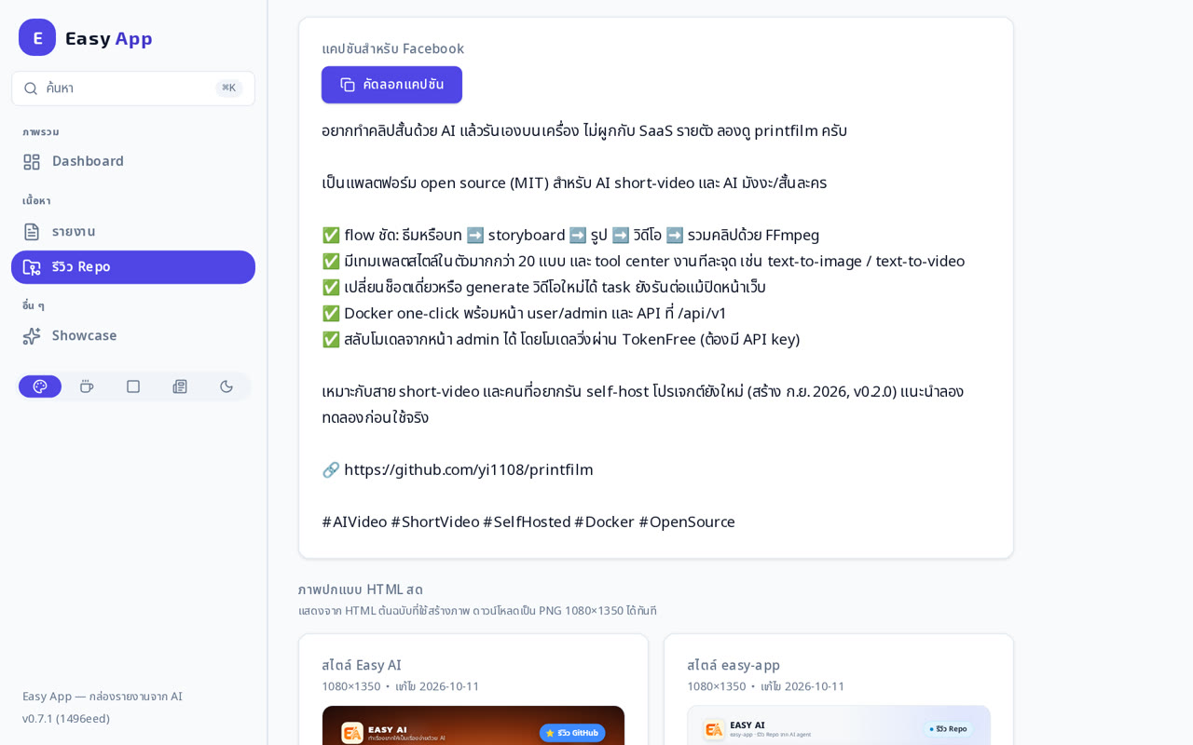The width and height of the screenshot is (1193, 745).
Task: Go to the รายงาน section
Action: 133,232
